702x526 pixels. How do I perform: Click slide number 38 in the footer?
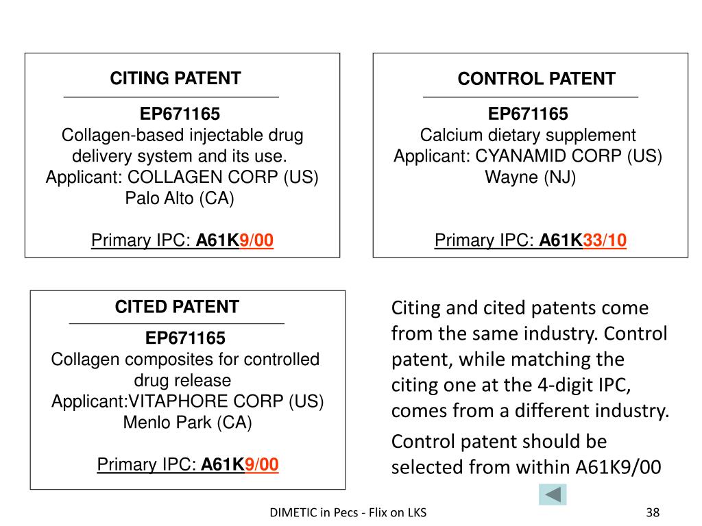click(x=652, y=513)
